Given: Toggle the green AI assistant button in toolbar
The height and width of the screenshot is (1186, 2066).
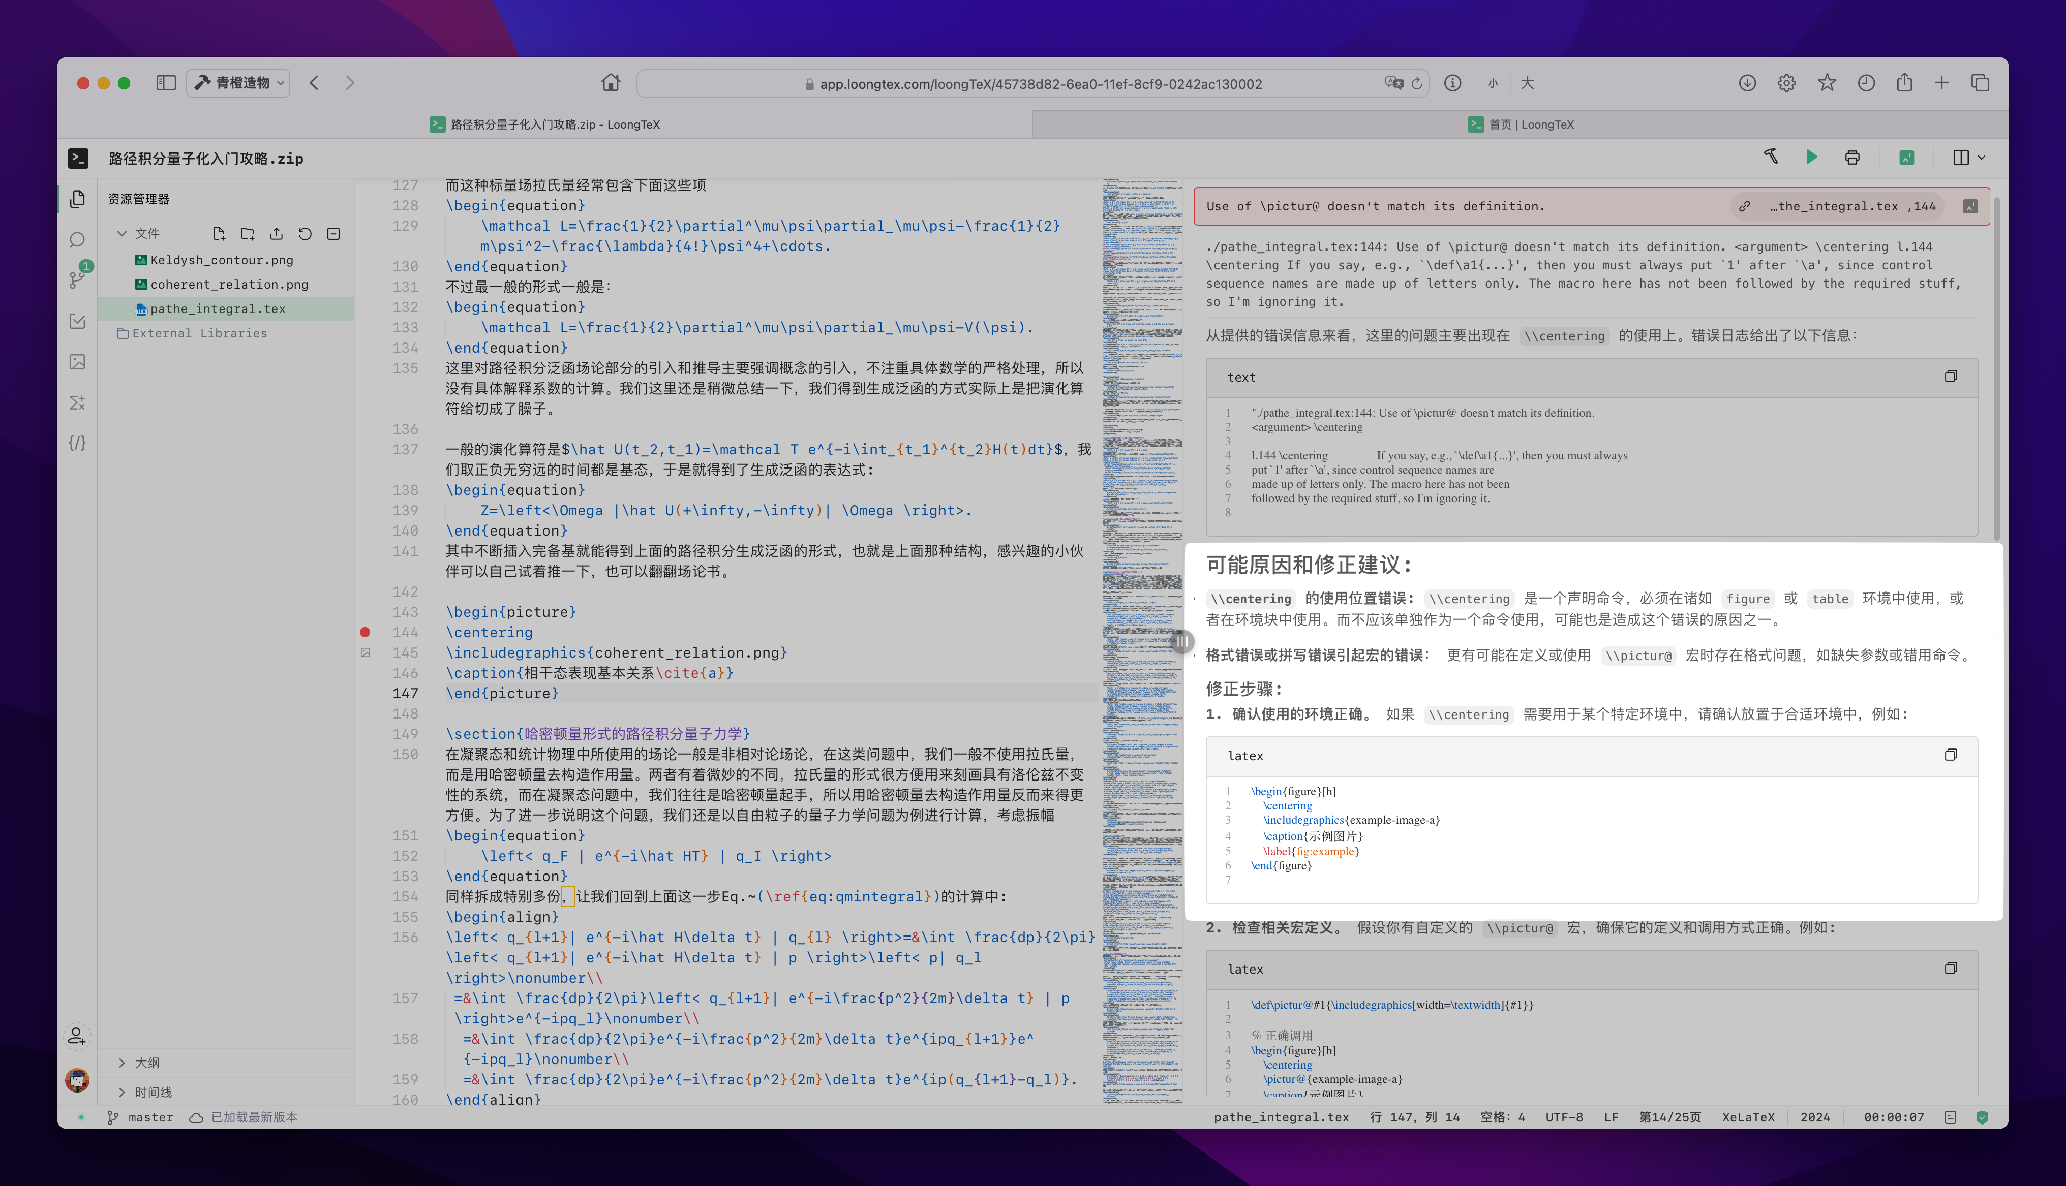Looking at the screenshot, I should point(1906,158).
